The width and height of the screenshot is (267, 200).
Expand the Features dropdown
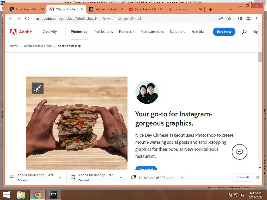coord(127,32)
